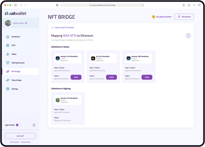Click the Settings gear icon

pyautogui.click(x=8, y=89)
